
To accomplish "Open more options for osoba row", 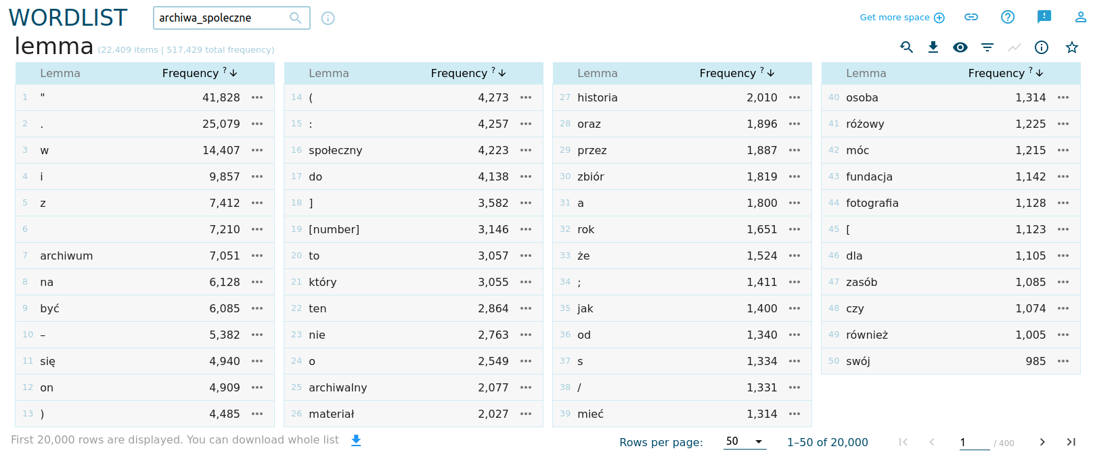I will click(1063, 97).
